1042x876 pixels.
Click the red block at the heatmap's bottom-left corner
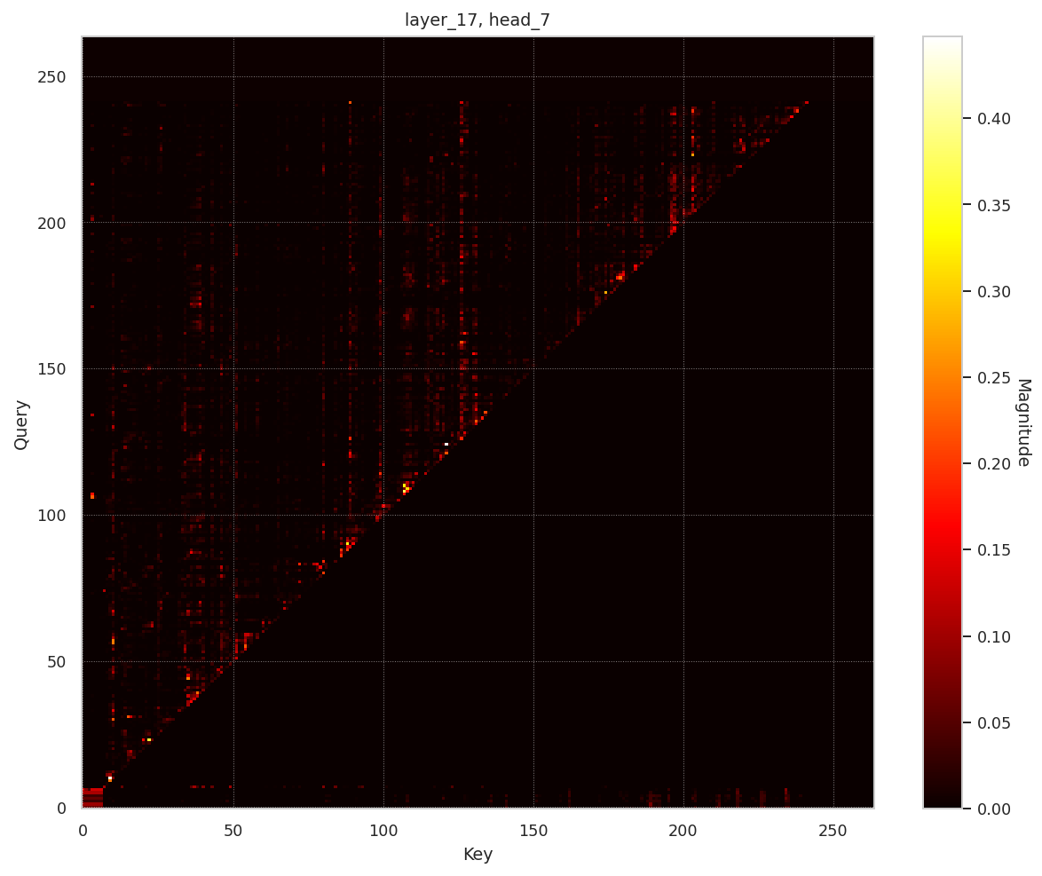(92, 798)
